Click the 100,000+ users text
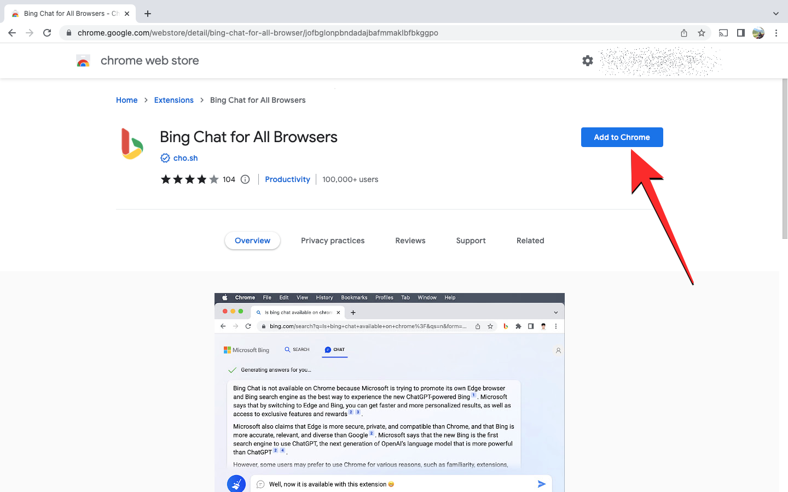The width and height of the screenshot is (788, 492). coord(350,179)
